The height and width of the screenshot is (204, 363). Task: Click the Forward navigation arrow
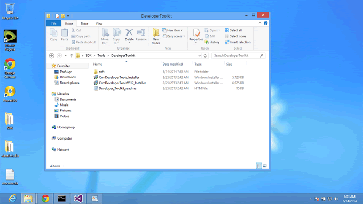pos(59,56)
